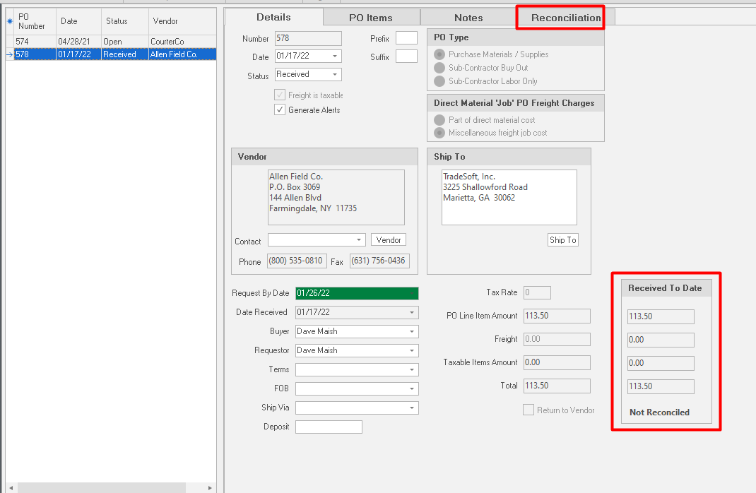Open the Terms dropdown
The image size is (756, 493).
click(x=411, y=369)
